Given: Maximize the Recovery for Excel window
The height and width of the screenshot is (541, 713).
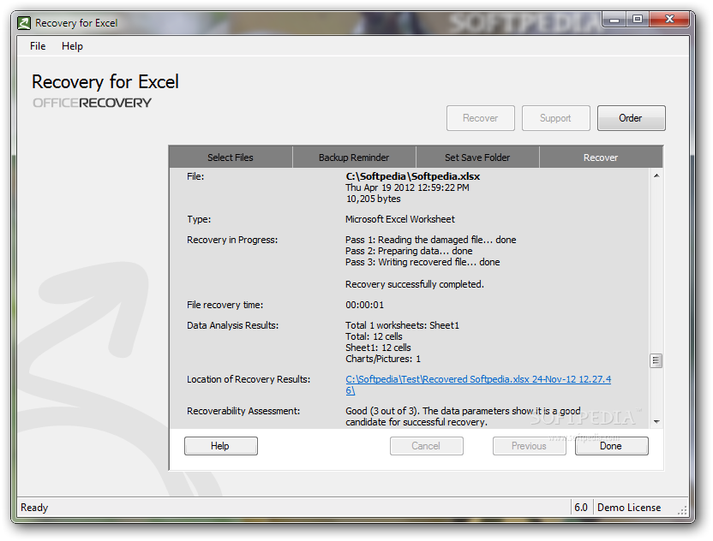Looking at the screenshot, I should point(638,20).
